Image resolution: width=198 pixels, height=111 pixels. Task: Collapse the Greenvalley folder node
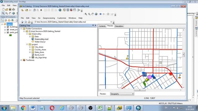pos(27,34)
